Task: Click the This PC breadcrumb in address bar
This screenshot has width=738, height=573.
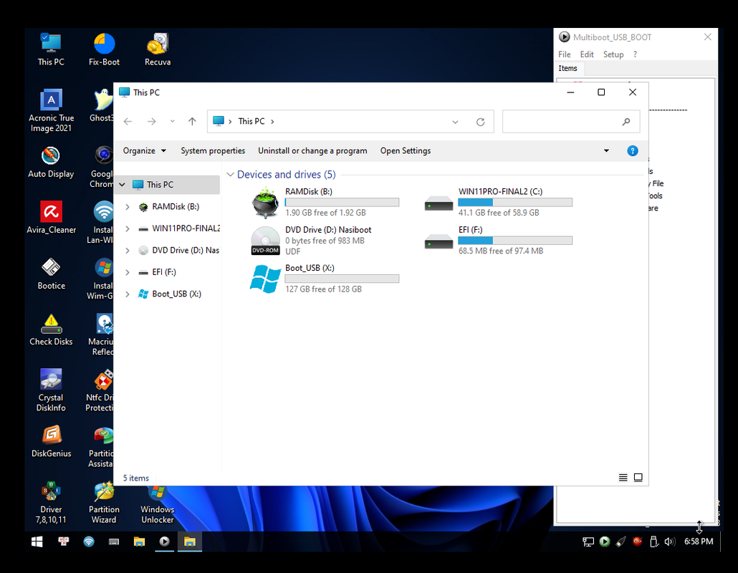Action: point(251,121)
